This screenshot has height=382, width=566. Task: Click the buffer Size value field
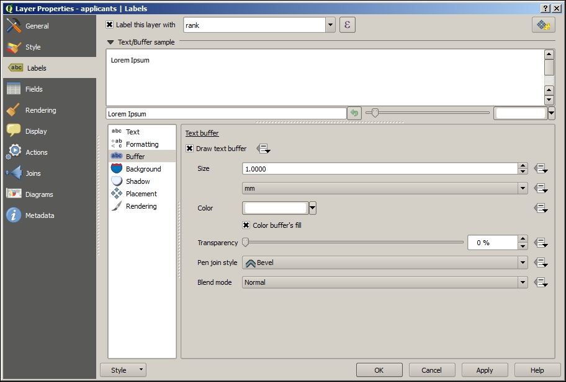pos(380,168)
